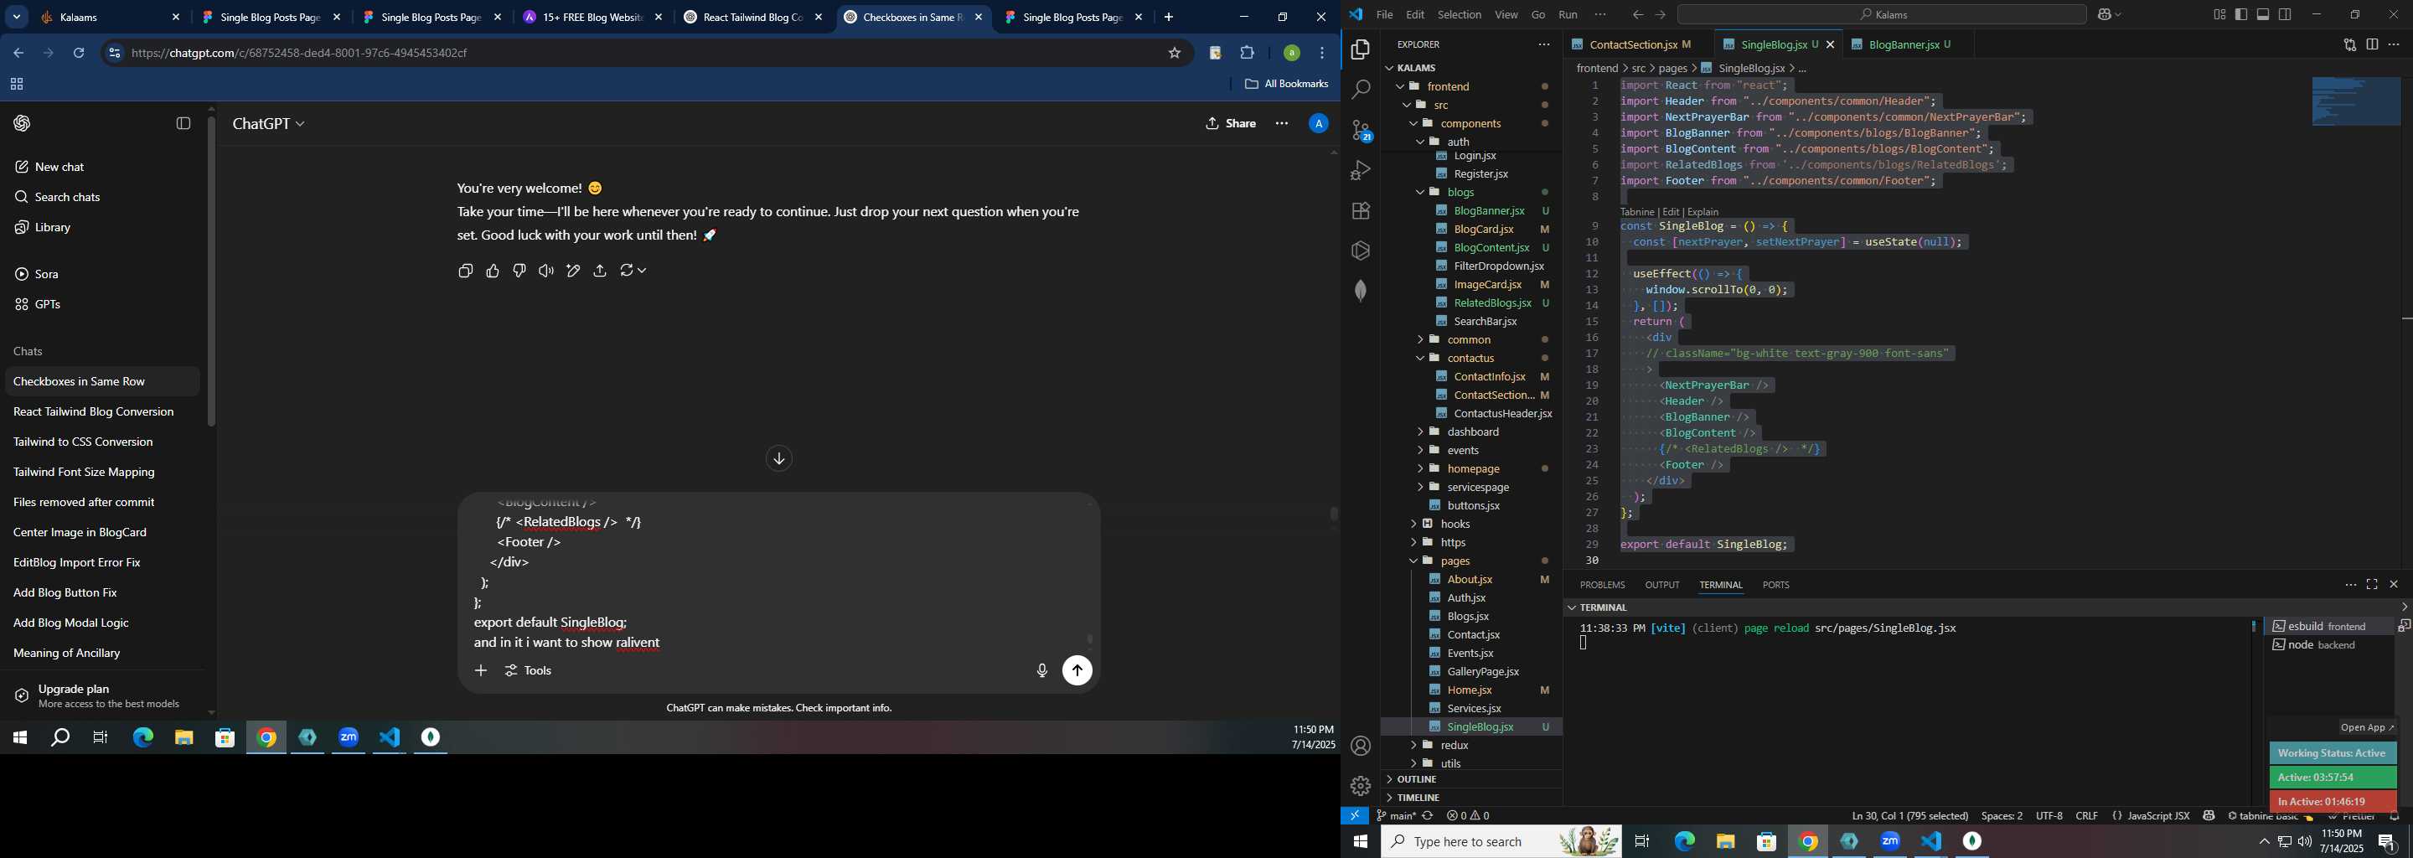This screenshot has height=858, width=2413.
Task: Open regenerate response dropdown
Action: pos(633,271)
